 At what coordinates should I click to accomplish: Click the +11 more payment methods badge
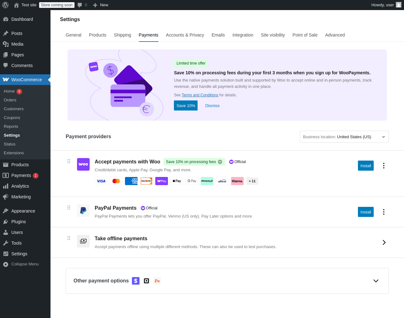[x=252, y=181]
